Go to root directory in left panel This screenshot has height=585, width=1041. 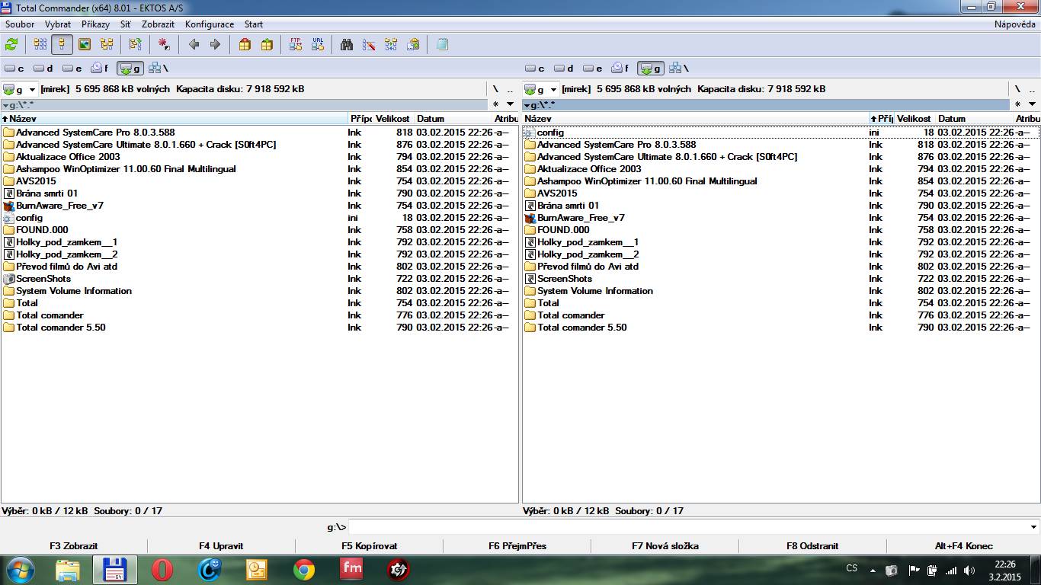[495, 89]
